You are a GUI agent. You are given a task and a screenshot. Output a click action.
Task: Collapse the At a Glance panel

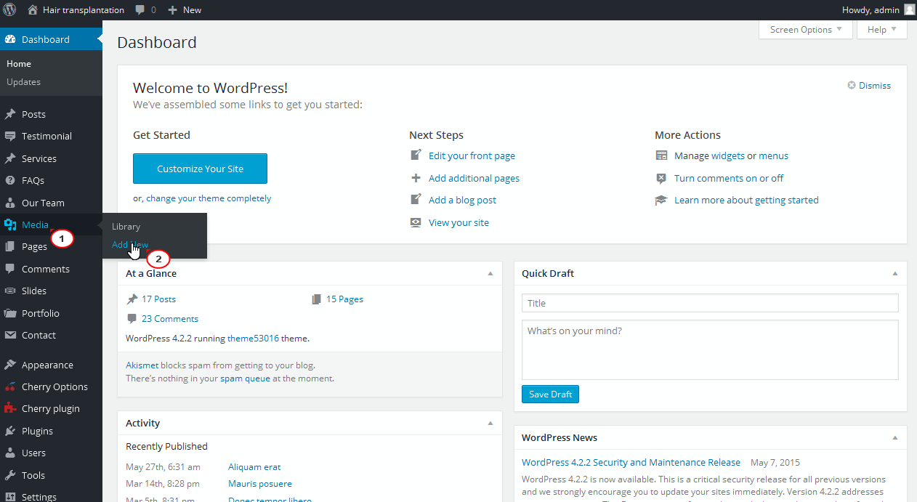(x=490, y=273)
